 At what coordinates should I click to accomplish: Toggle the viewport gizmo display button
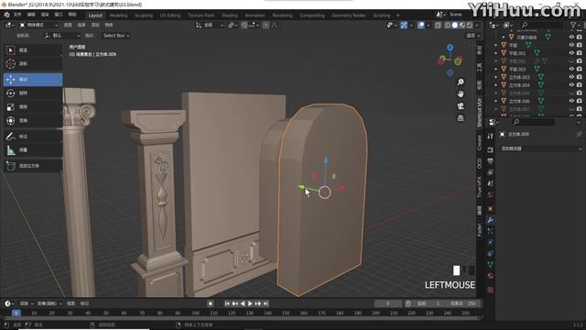[x=404, y=25]
